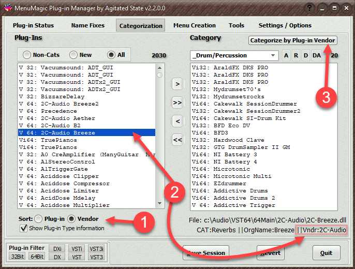
Task: Click the single left arrow remove button
Action: (x=177, y=121)
